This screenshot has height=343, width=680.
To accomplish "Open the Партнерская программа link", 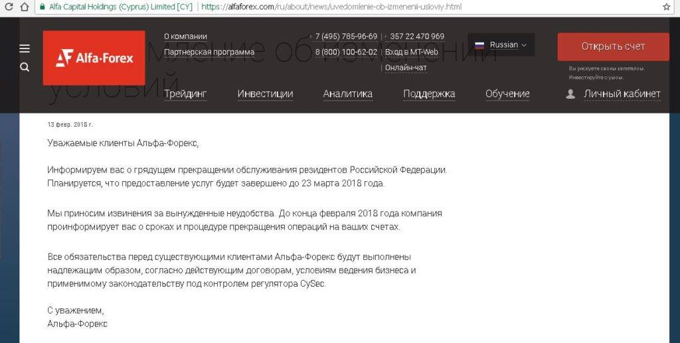I will 209,52.
